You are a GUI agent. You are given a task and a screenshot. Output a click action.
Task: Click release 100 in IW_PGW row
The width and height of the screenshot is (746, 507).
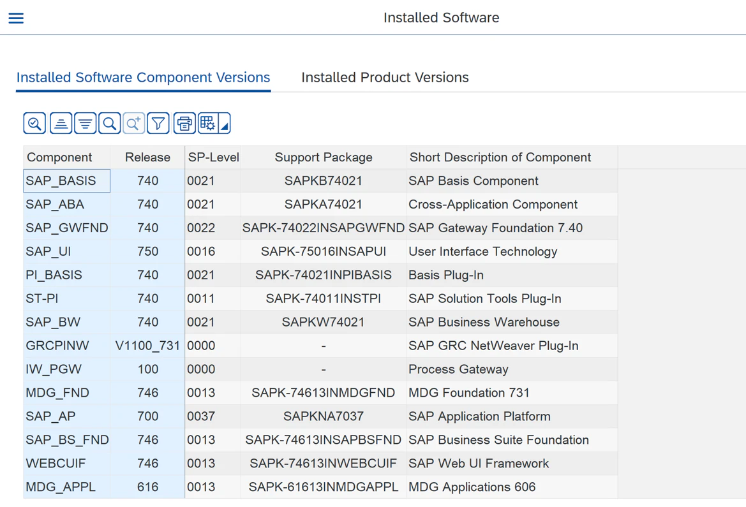(x=147, y=369)
